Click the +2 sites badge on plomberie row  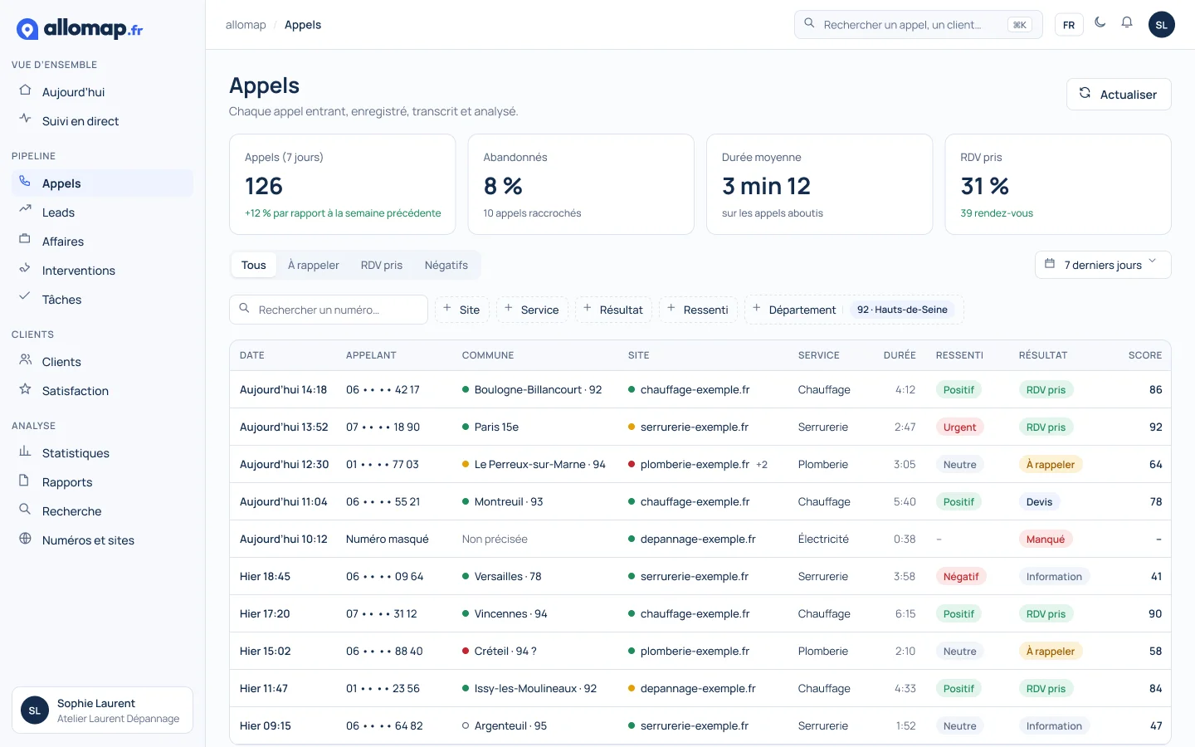pyautogui.click(x=762, y=465)
